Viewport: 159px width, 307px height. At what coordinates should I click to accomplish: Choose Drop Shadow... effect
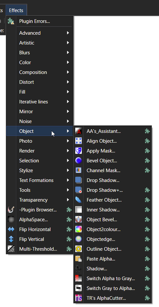tap(113, 180)
